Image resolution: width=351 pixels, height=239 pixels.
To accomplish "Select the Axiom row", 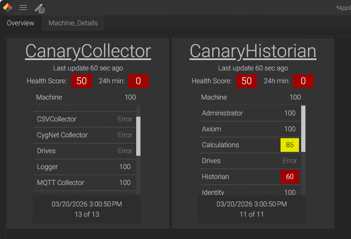I will click(250, 129).
